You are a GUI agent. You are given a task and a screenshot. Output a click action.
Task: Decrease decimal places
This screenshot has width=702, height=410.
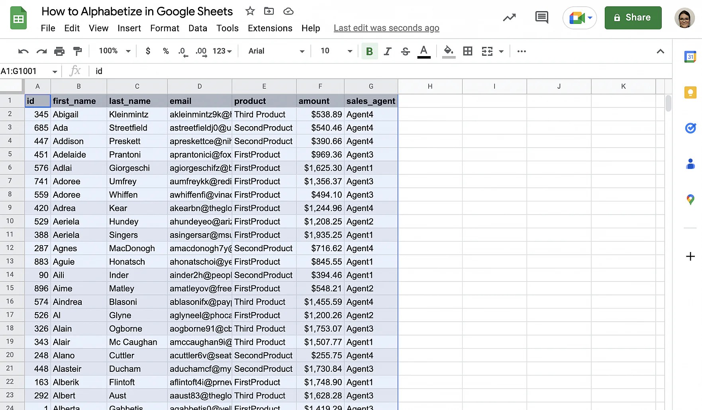[x=182, y=51]
